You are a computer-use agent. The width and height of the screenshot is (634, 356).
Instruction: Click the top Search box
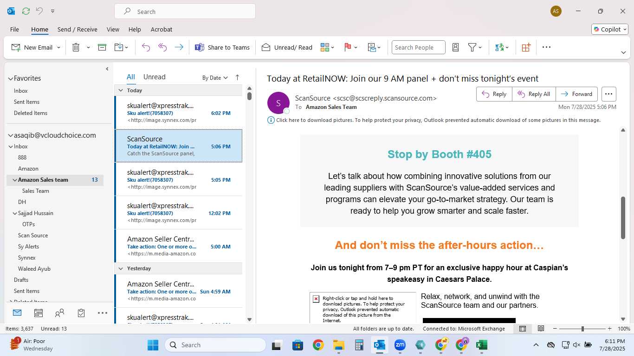coord(185,12)
